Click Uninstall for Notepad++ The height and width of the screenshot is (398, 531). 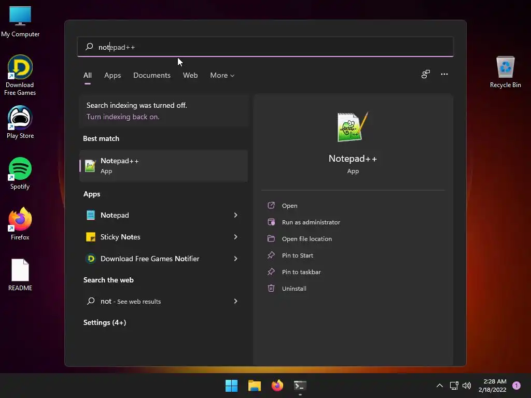click(294, 288)
